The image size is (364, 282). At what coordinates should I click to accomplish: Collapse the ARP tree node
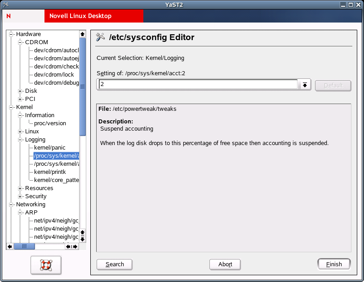pyautogui.click(x=20, y=213)
